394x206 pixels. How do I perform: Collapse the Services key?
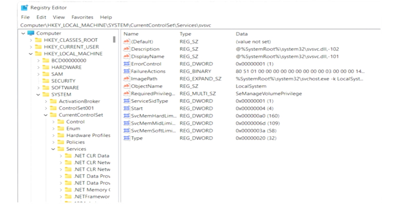53,149
